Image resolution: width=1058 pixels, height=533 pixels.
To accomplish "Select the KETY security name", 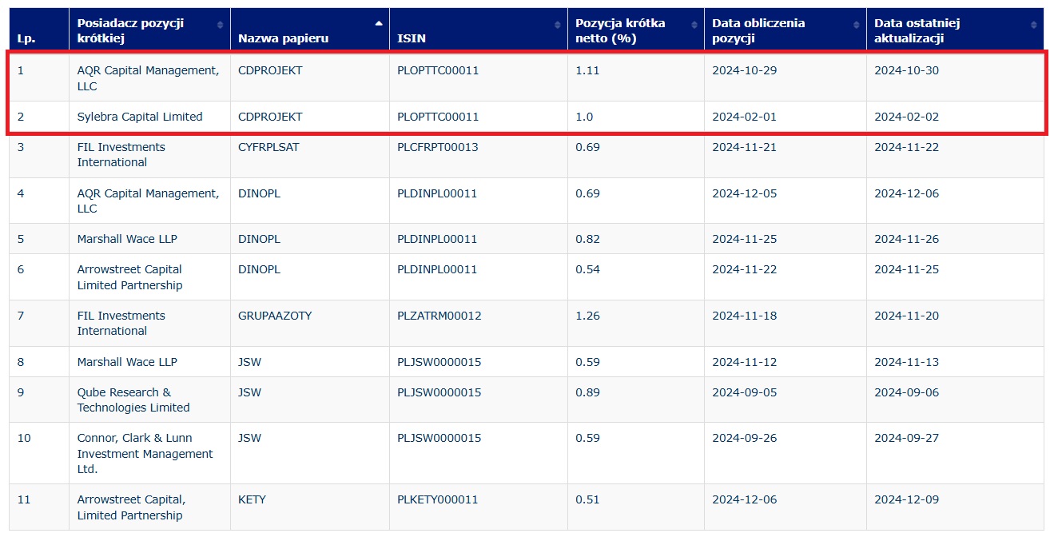I will tap(252, 499).
